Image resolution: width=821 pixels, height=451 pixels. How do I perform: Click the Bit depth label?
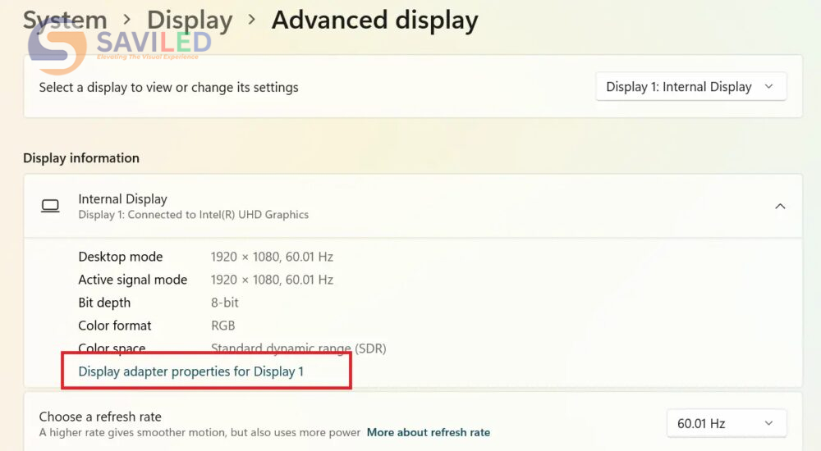(104, 303)
